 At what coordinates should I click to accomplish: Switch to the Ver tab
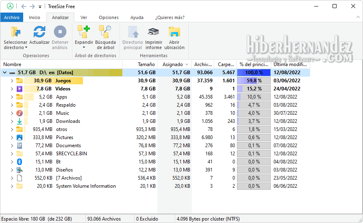[x=84, y=17]
